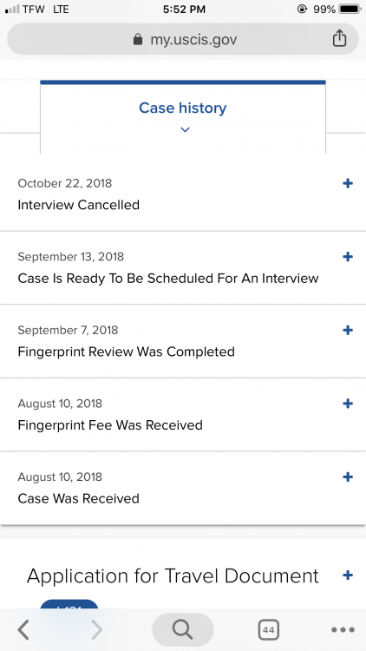Tap the my.uscis.gov address field

[x=183, y=39]
